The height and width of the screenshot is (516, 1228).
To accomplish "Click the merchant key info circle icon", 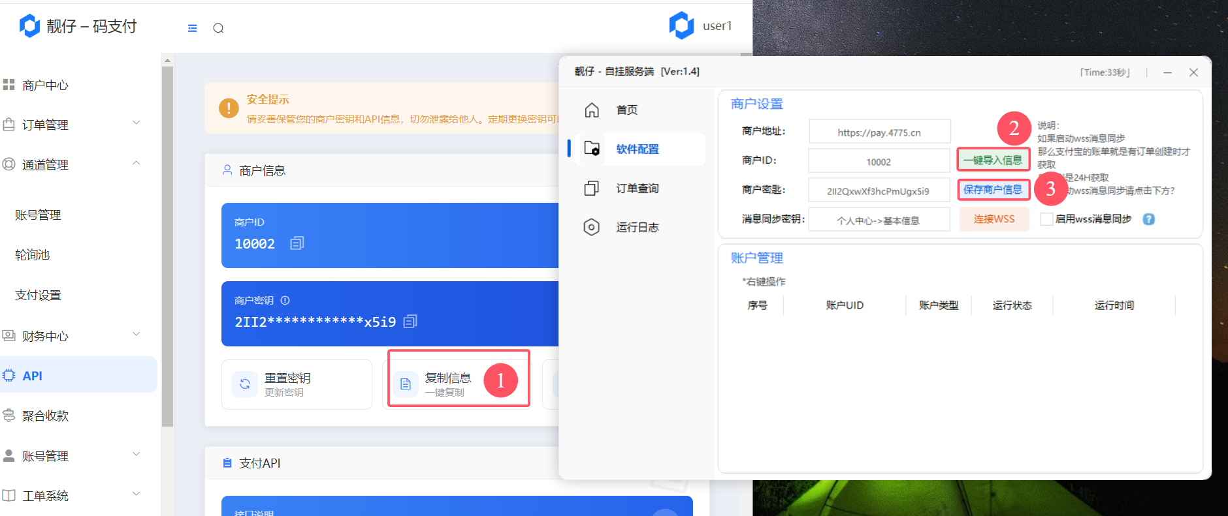I will pos(285,301).
